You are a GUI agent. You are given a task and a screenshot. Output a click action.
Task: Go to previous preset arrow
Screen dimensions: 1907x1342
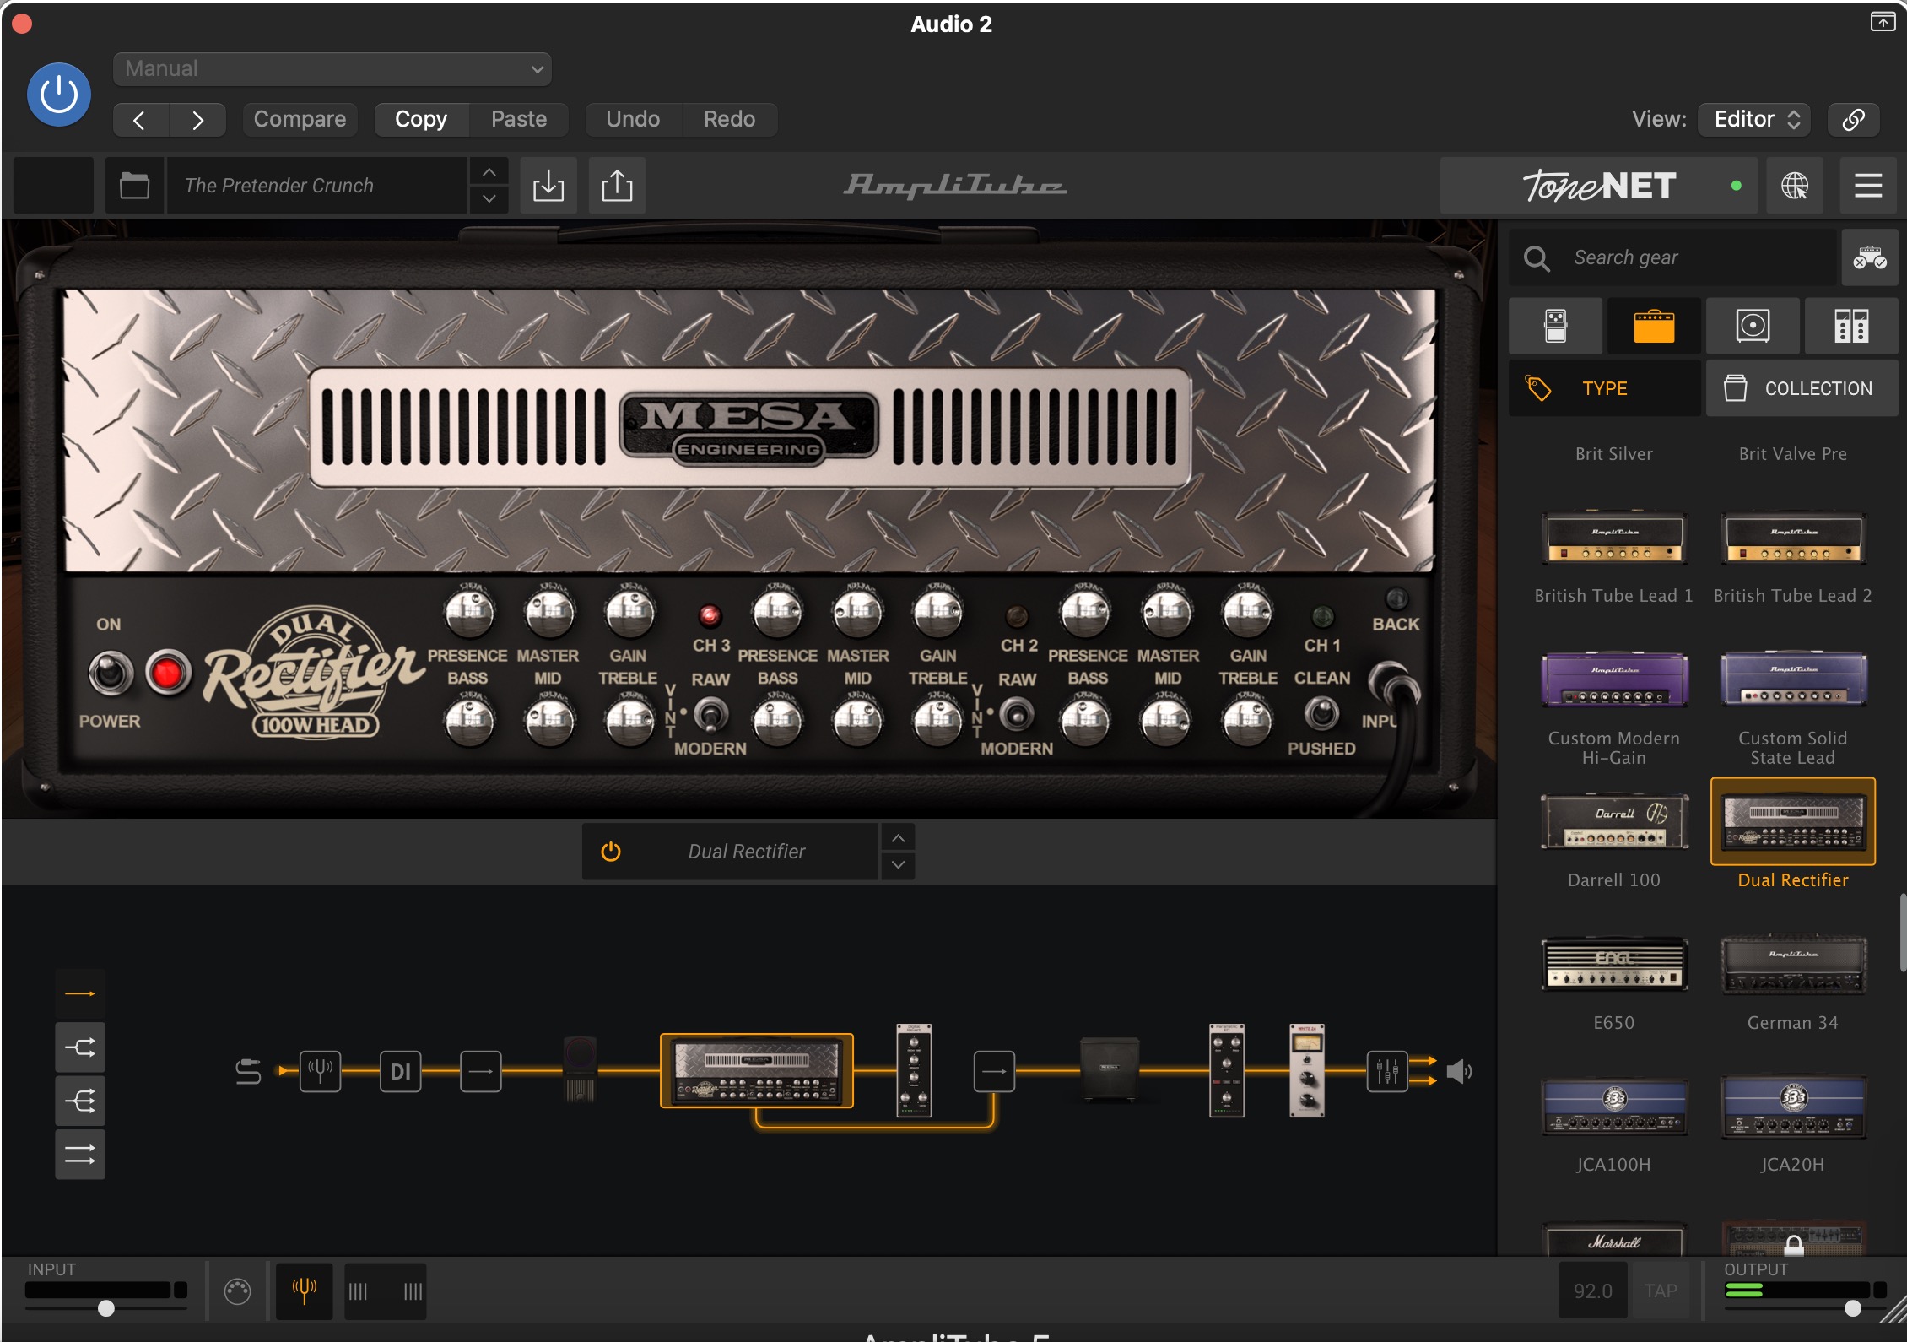141,120
